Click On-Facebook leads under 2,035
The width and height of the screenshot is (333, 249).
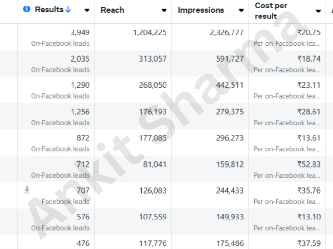(x=60, y=70)
